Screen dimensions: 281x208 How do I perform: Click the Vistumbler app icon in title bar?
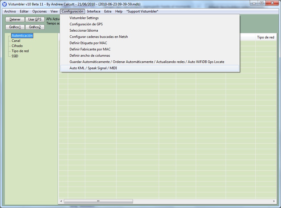click(x=5, y=4)
